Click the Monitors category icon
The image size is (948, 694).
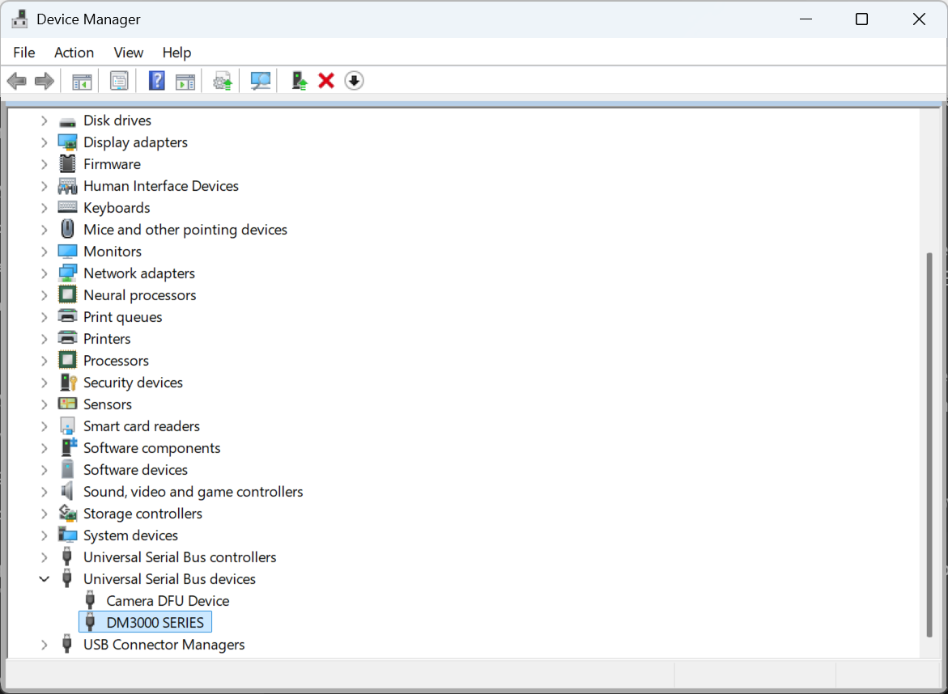[67, 252]
